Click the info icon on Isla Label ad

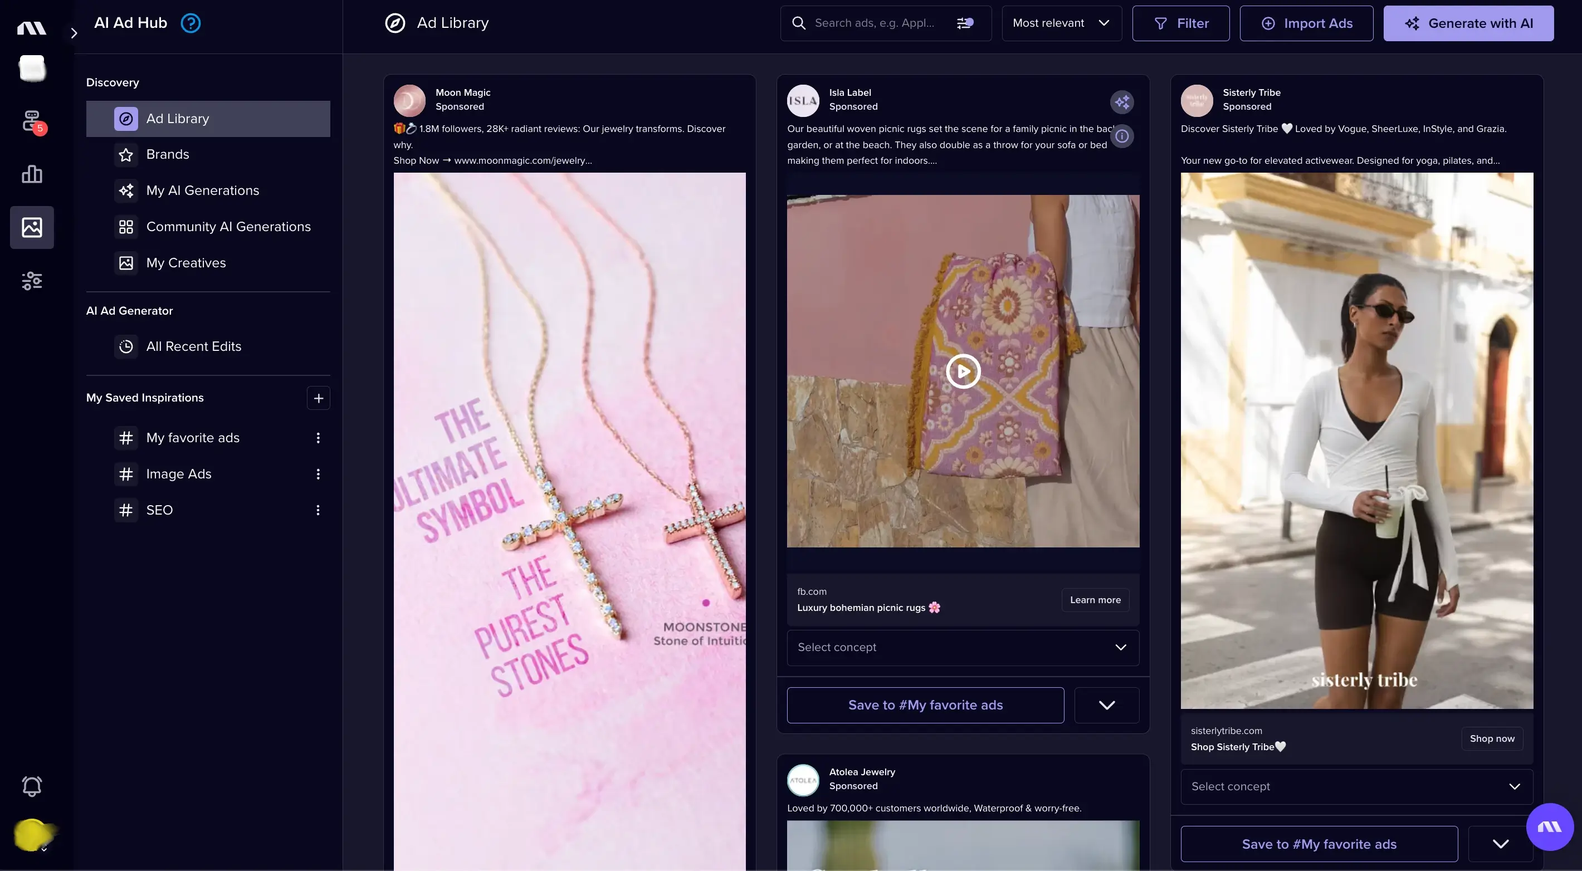tap(1121, 136)
